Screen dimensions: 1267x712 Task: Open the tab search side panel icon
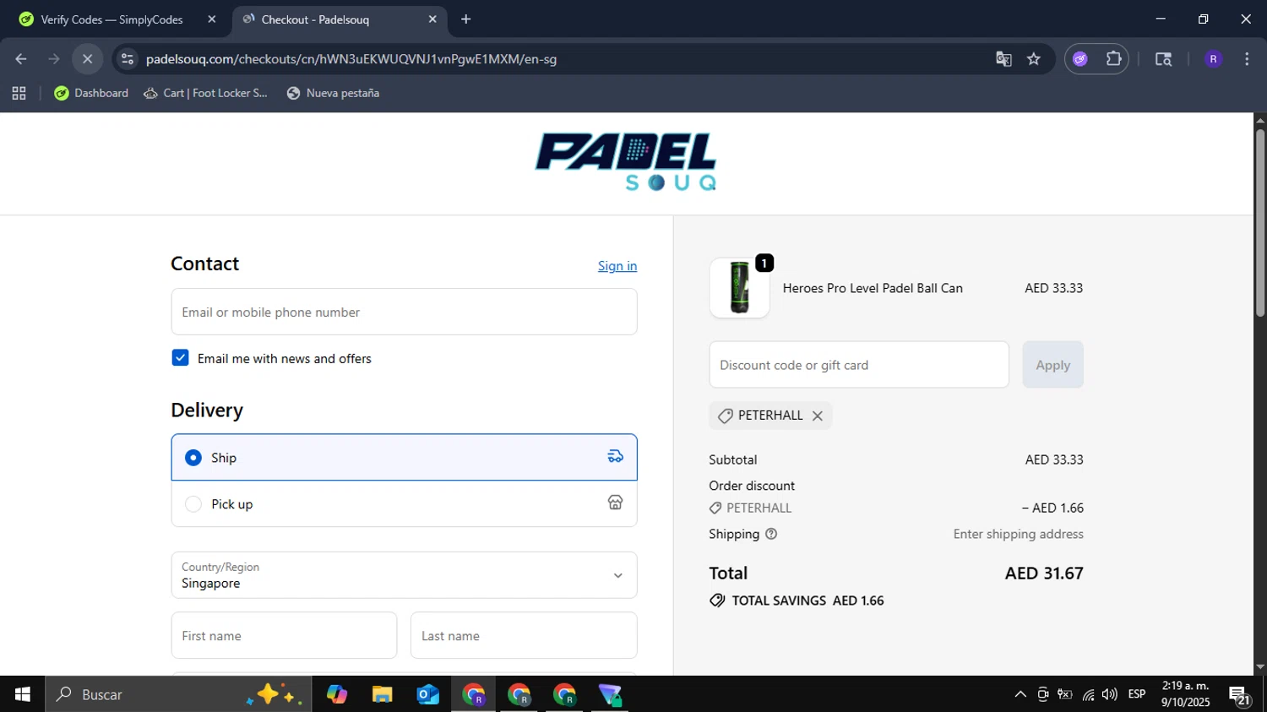click(x=1163, y=59)
